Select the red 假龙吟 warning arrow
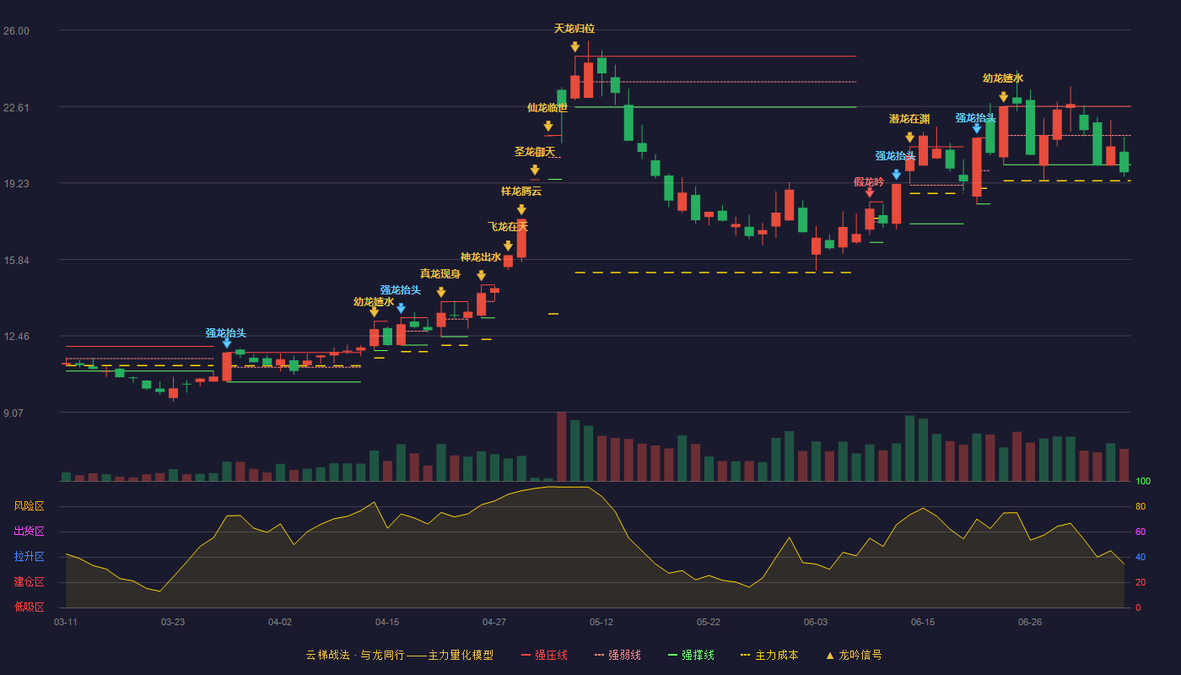This screenshot has height=675, width=1181. pos(870,192)
